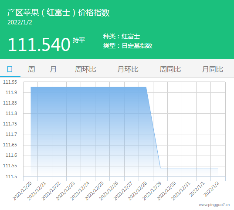
Task: Switch to the 周 weekly tab
Action: 31,69
